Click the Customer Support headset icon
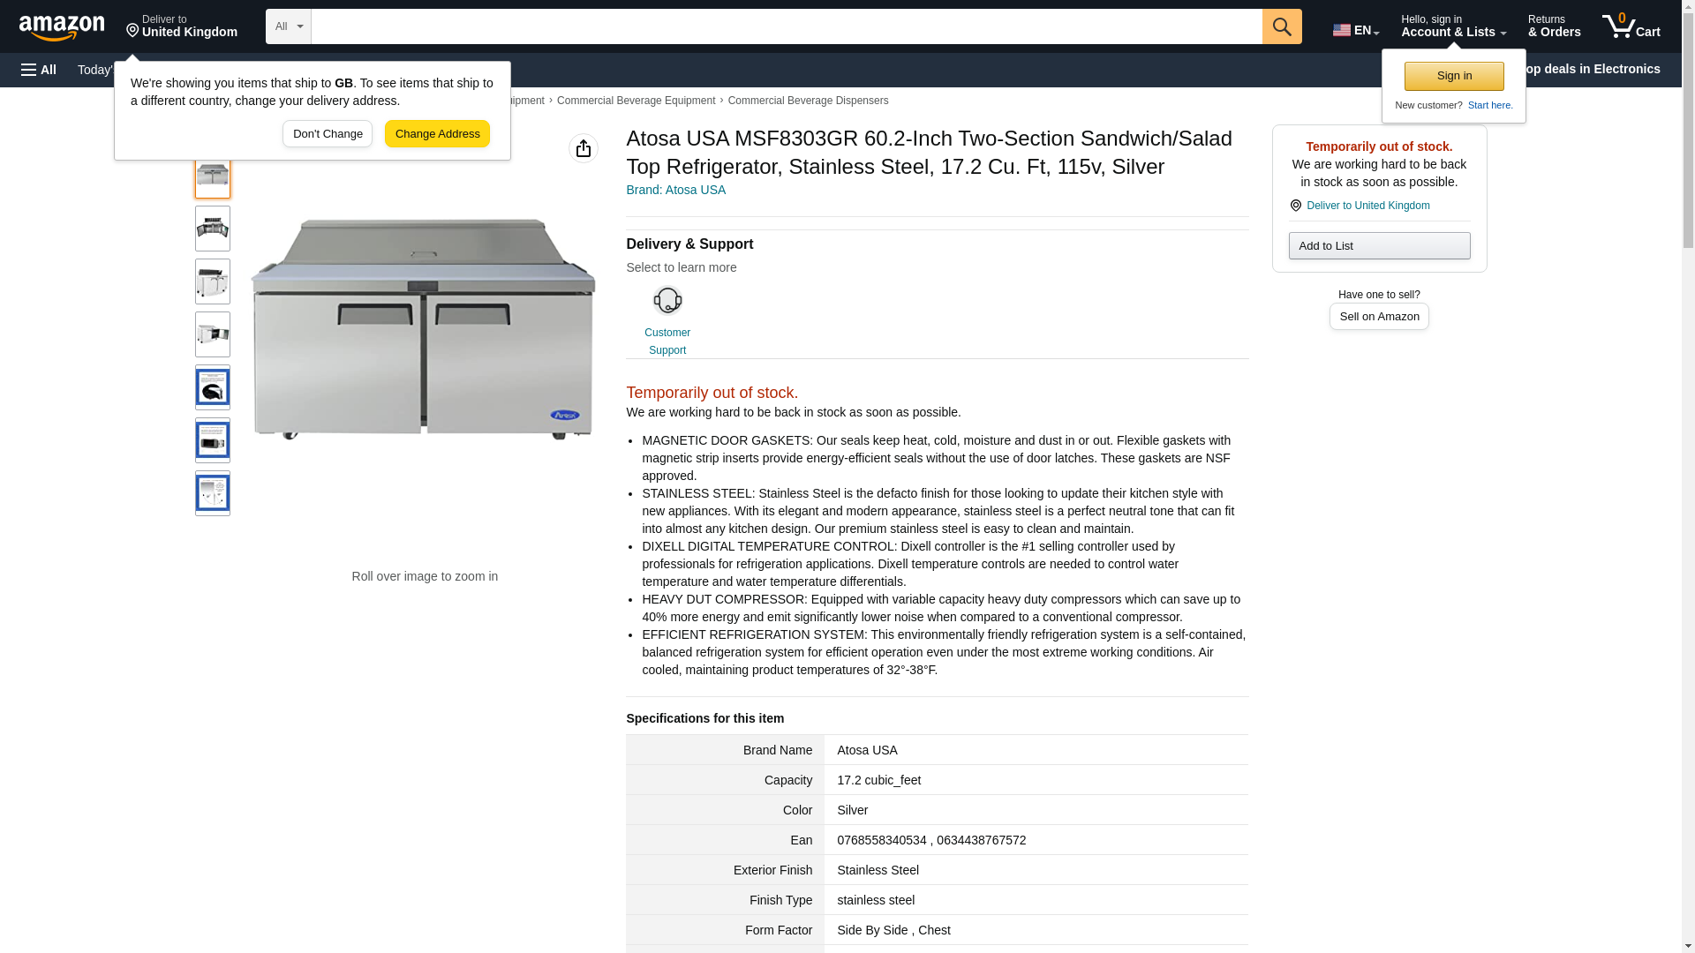Screen dimensions: 1695x953 pyautogui.click(x=667, y=301)
